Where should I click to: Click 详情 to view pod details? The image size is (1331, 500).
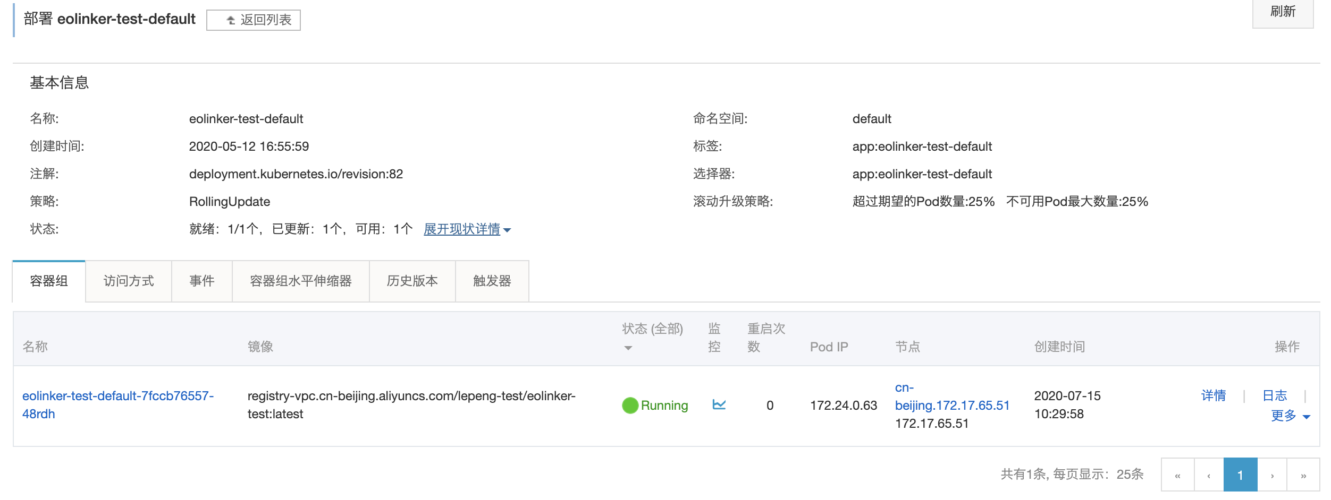tap(1214, 395)
